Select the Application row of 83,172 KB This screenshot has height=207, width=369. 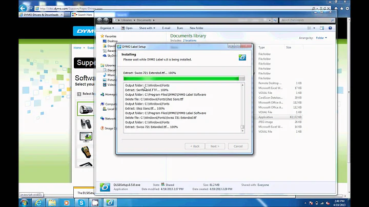pos(279,117)
